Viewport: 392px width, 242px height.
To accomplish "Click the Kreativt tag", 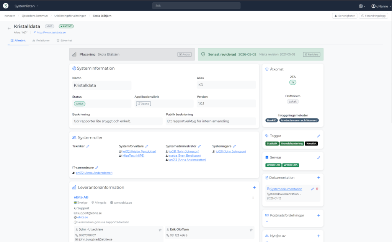I will (x=311, y=144).
